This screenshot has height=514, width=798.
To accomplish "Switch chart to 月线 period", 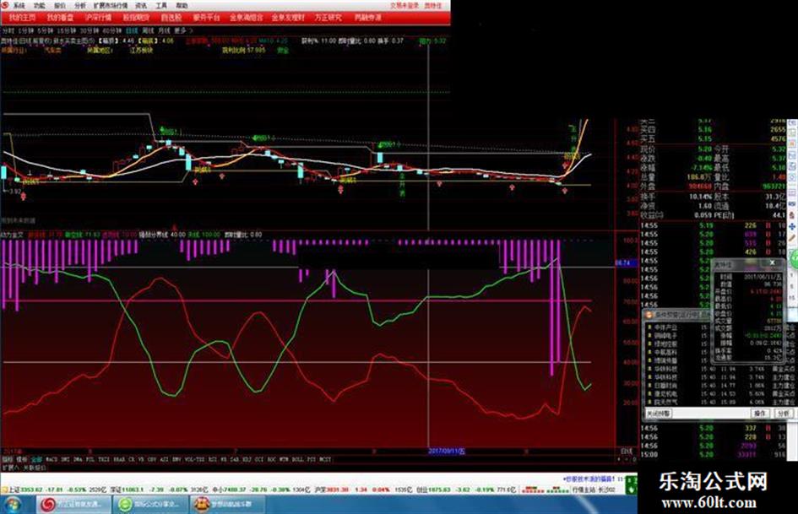I will click(x=163, y=30).
